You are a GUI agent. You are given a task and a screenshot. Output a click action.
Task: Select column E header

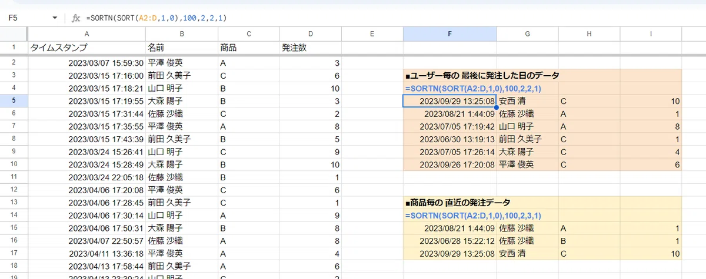coord(372,35)
